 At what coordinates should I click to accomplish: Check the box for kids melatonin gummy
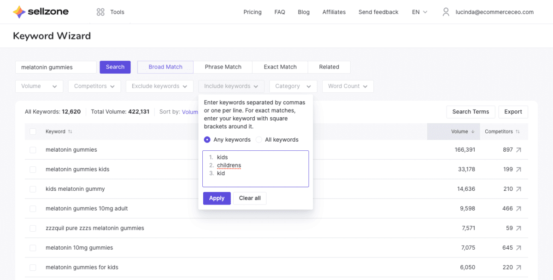click(x=33, y=189)
